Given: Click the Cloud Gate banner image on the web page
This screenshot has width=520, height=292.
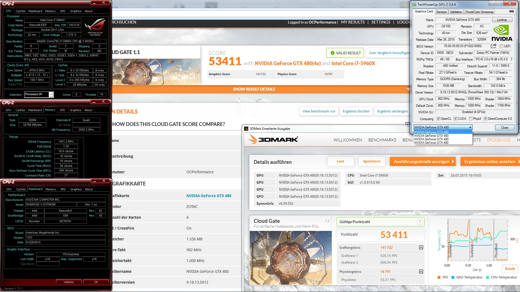Looking at the screenshot, I should click(157, 72).
